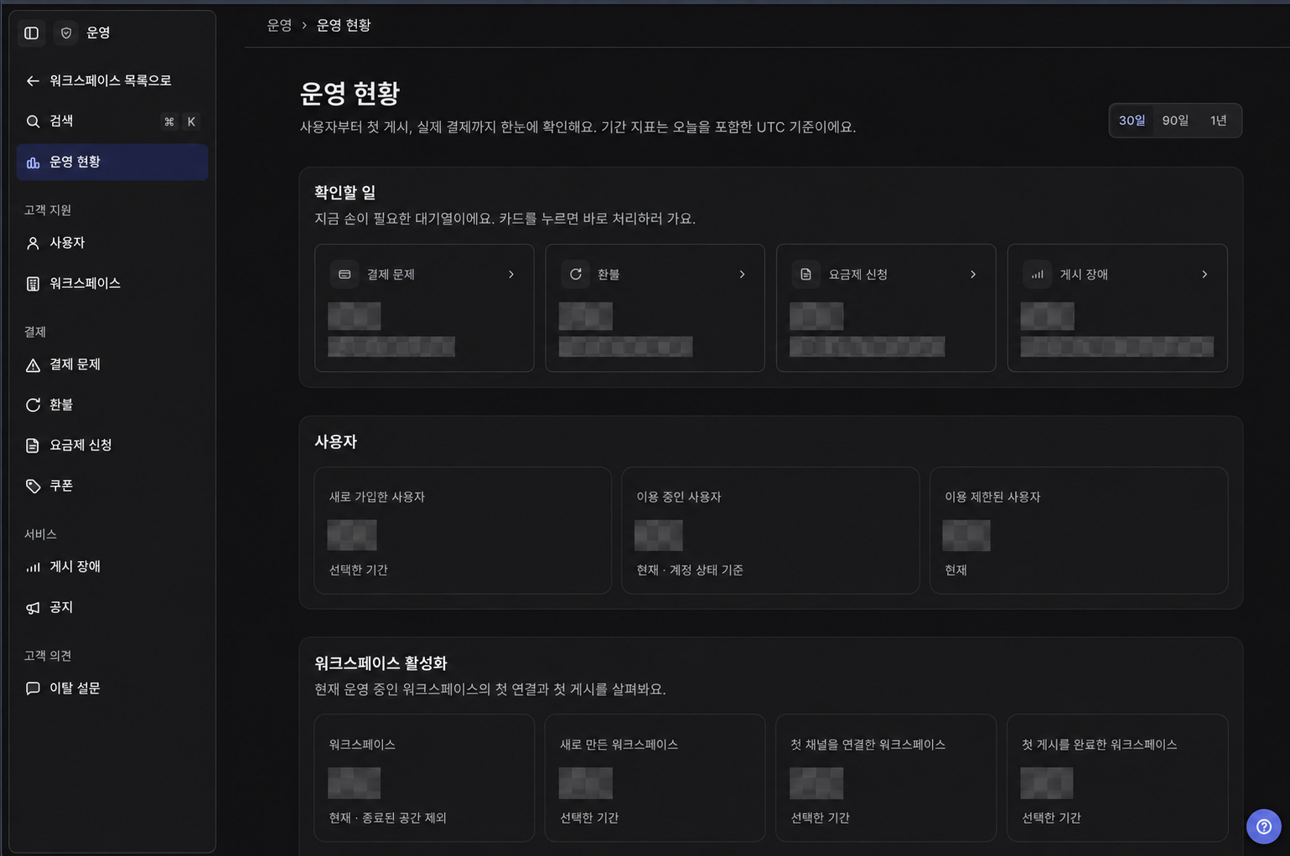Open 공지 in the sidebar

[x=112, y=607]
